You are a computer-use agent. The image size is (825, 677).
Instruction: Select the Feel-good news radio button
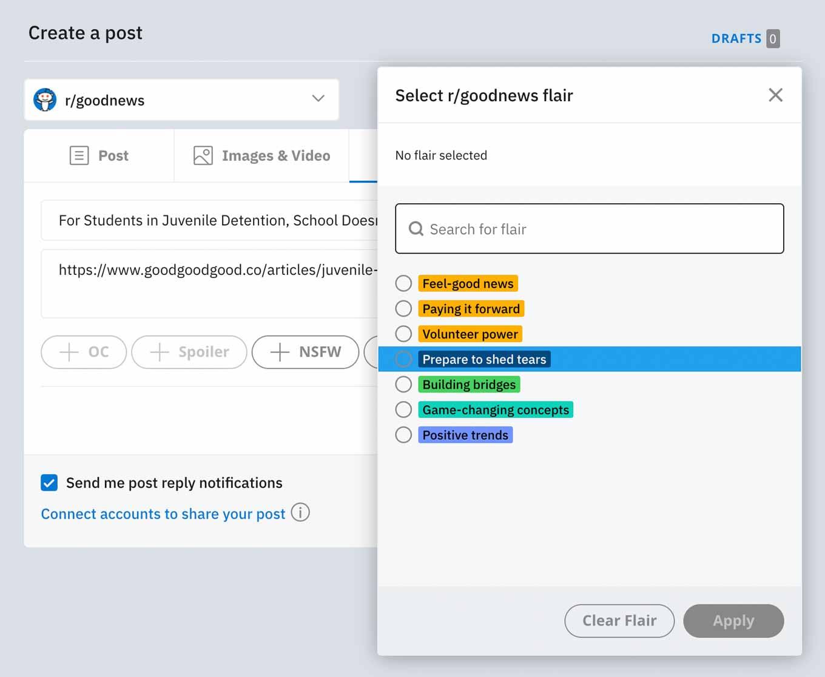tap(403, 283)
